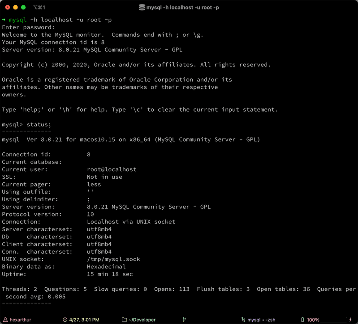The width and height of the screenshot is (358, 324).
Task: Click the Copyright (c) 2000, 2020 line
Action: click(x=136, y=65)
